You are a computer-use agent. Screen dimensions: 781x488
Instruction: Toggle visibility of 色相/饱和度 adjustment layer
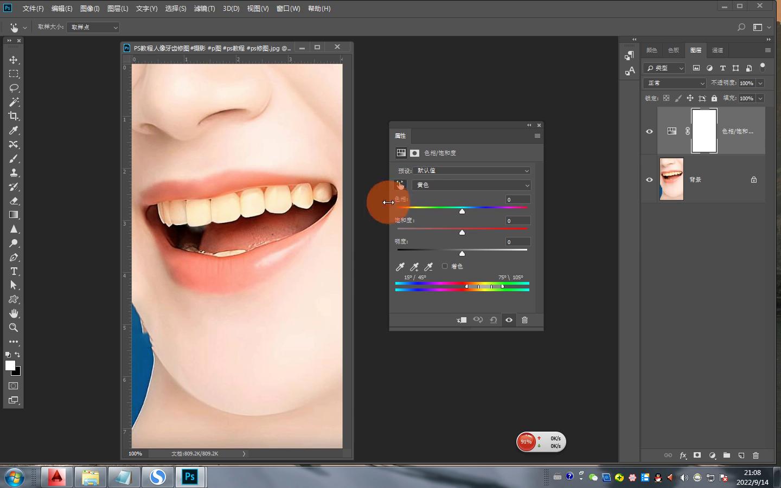click(649, 131)
